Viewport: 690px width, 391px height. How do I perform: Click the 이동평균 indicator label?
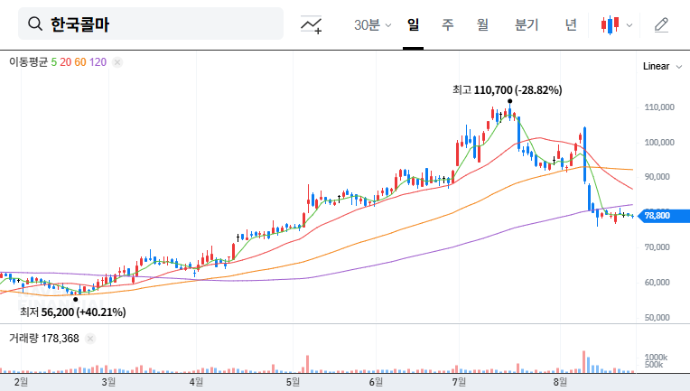(x=28, y=62)
